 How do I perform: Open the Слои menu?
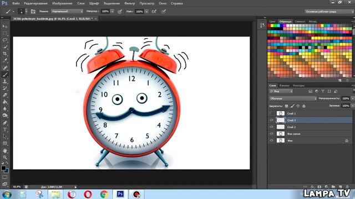click(81, 3)
